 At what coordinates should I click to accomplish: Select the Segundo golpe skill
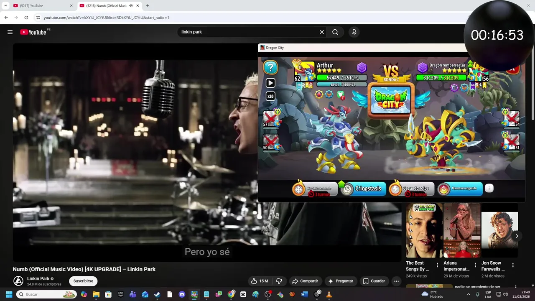(x=411, y=189)
